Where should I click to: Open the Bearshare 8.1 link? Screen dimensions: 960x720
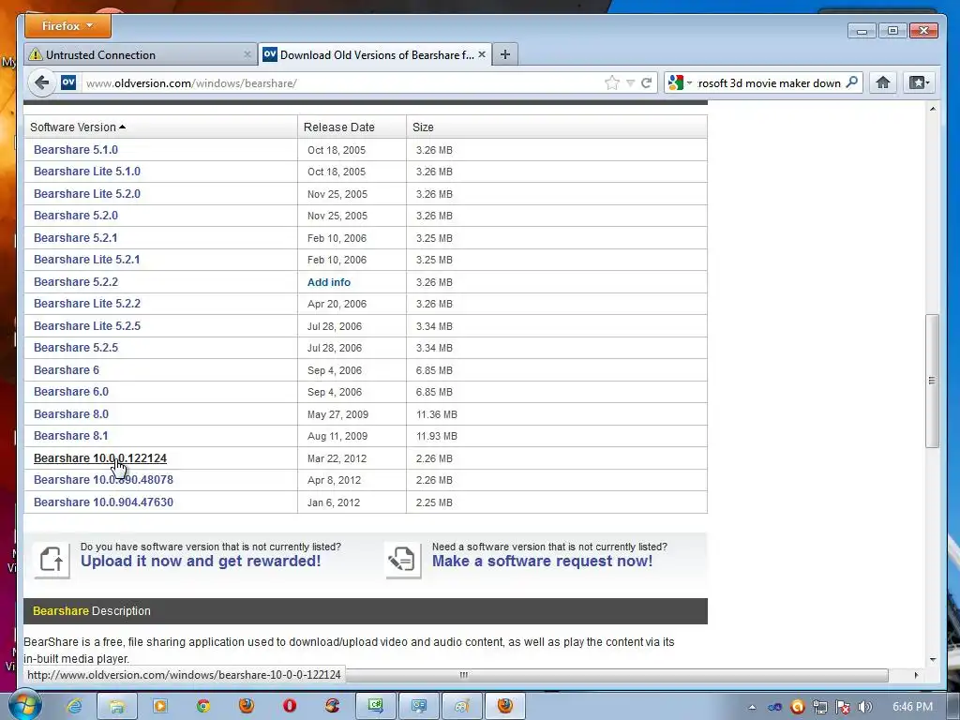tap(71, 436)
